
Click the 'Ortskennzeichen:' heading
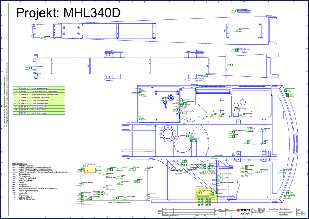20,164
